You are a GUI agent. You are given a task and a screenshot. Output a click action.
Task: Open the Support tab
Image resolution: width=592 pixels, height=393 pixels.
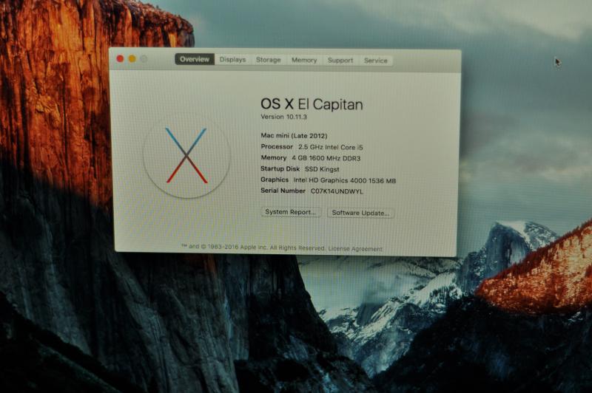340,61
